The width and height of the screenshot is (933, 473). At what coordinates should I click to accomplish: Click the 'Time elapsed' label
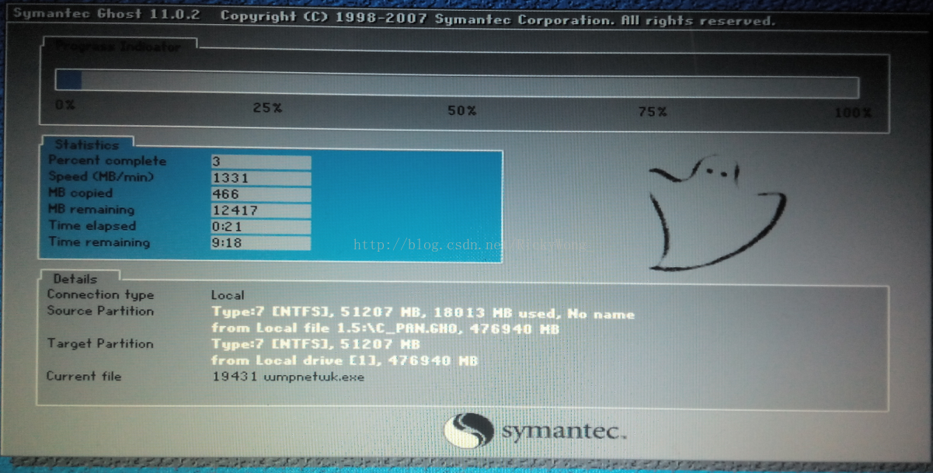[92, 226]
